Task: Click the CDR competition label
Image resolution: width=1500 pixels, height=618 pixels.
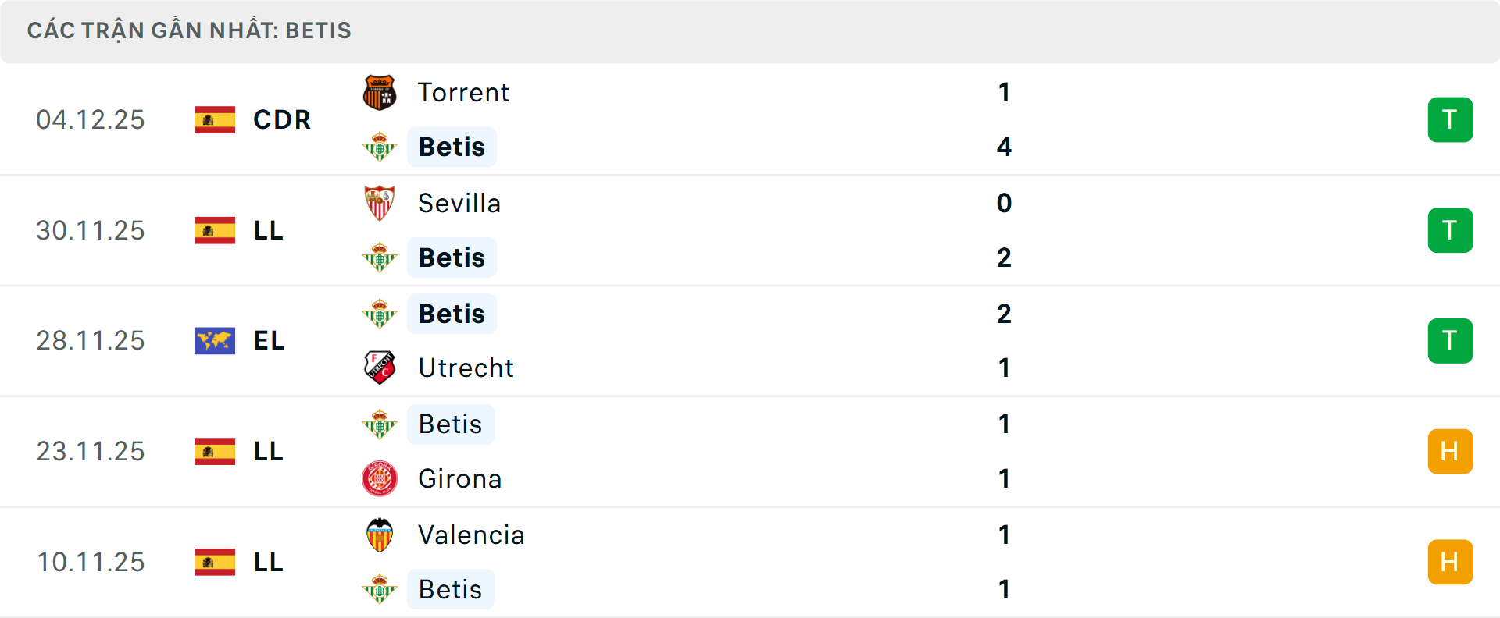Action: click(x=282, y=120)
